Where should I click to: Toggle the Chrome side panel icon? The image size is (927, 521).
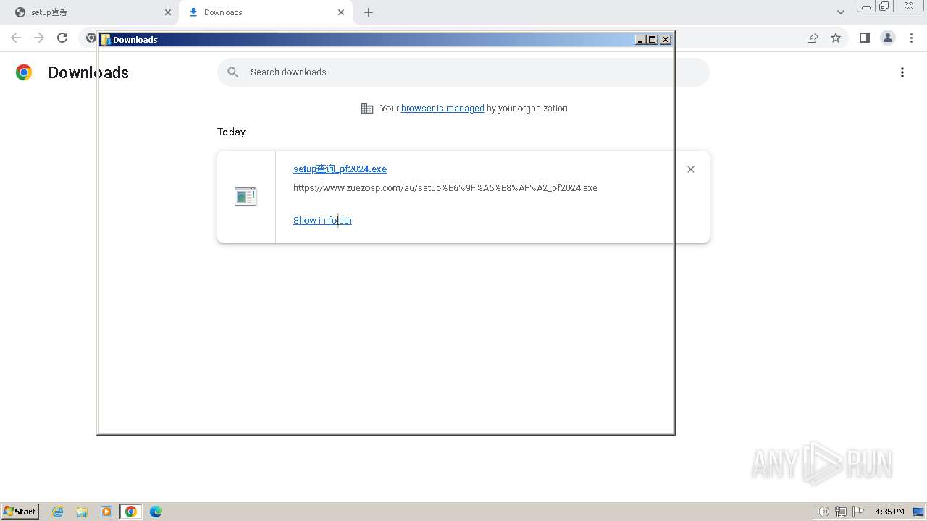point(864,38)
